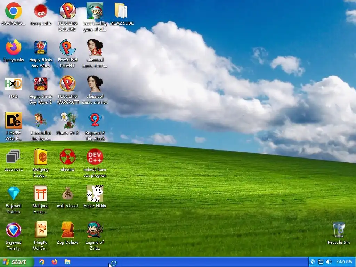Open the deez nutz icon
Screen dimensions: 356x267
(14, 157)
